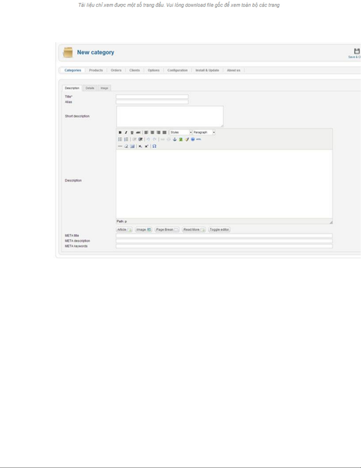
Task: Open the Paragraph format dropdown
Action: pos(204,133)
